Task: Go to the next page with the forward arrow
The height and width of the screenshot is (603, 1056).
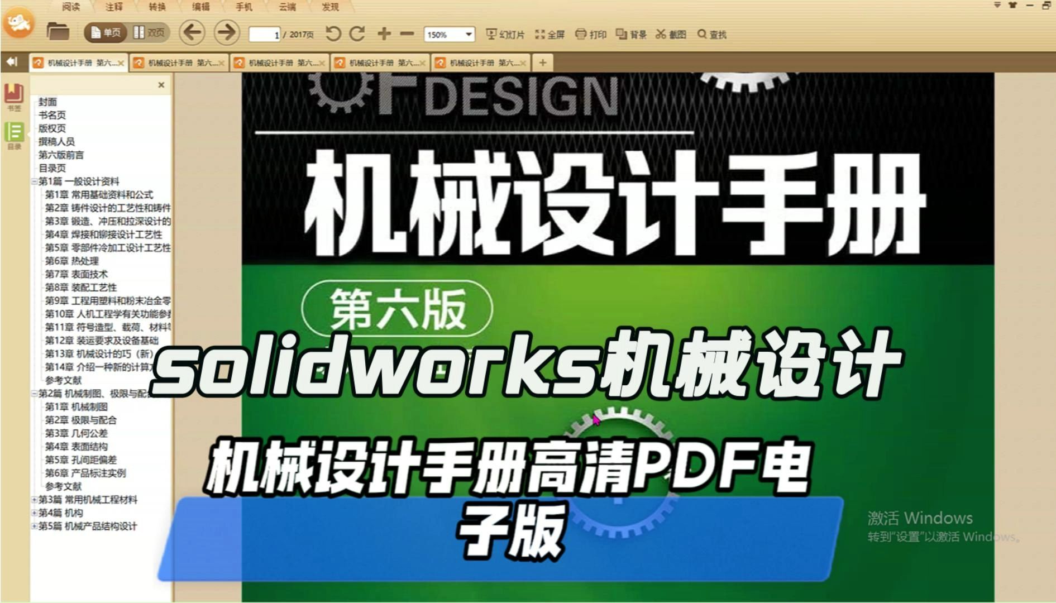Action: 226,32
